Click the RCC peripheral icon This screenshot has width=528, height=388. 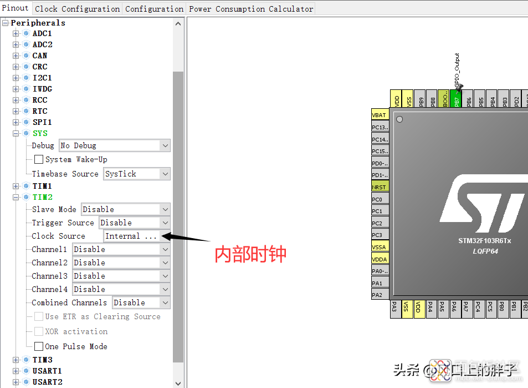coord(26,100)
